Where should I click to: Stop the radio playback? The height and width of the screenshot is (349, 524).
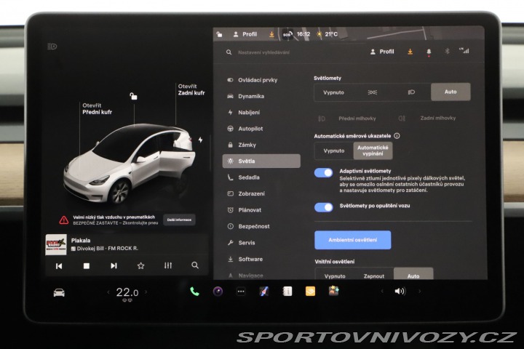point(86,266)
